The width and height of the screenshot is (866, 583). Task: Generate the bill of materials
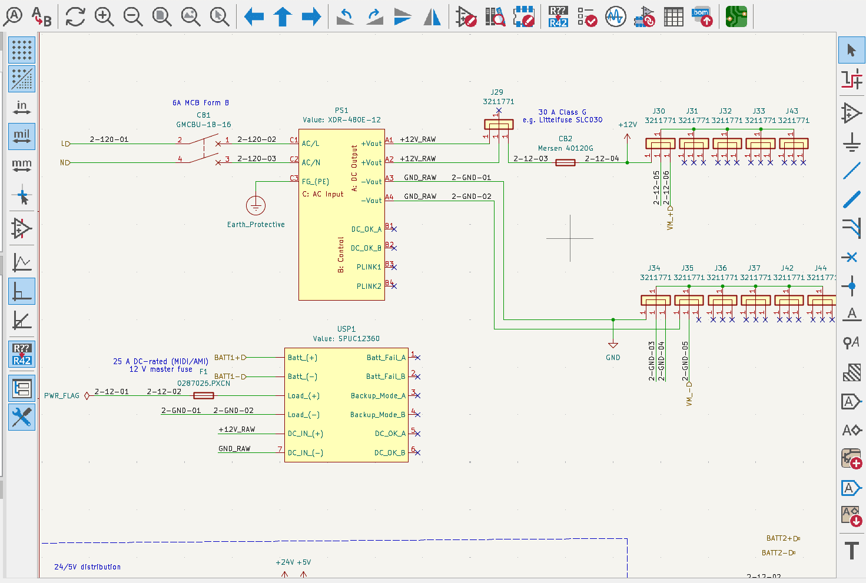click(702, 16)
